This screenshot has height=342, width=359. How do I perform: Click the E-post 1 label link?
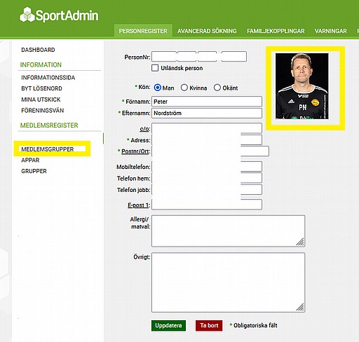point(138,205)
